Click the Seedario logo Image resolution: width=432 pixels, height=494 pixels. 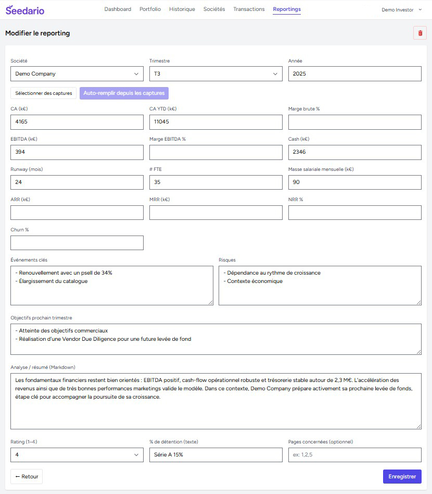pyautogui.click(x=25, y=10)
